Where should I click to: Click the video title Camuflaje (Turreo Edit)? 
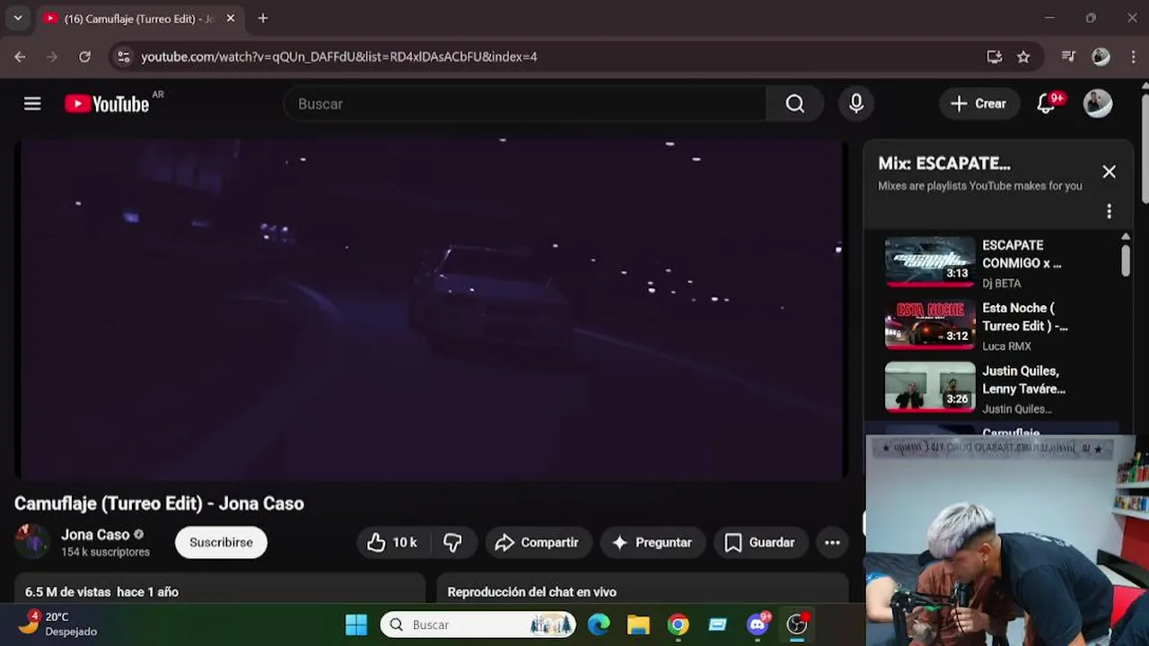coord(159,503)
